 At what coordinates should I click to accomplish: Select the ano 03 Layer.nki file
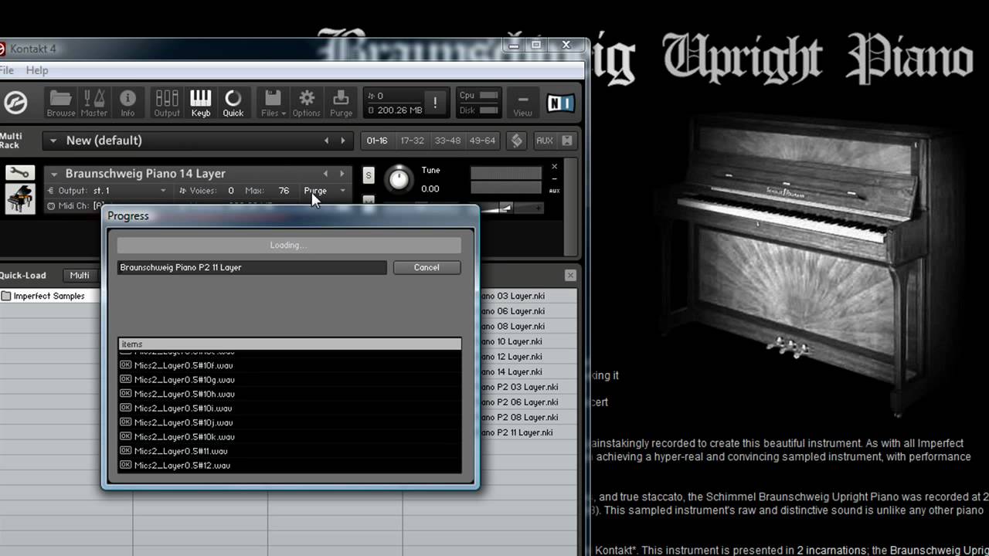513,296
